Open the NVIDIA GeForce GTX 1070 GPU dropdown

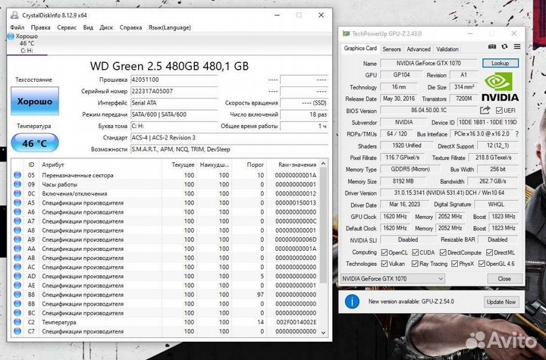tap(393, 279)
